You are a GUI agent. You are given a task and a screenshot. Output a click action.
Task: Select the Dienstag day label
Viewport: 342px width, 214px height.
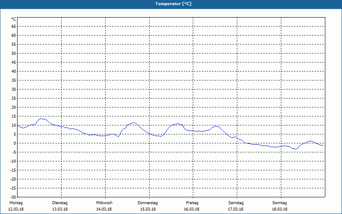pyautogui.click(x=60, y=203)
